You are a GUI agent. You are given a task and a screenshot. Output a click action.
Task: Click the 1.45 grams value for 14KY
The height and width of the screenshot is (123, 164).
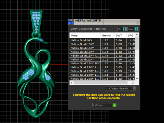click(x=105, y=48)
